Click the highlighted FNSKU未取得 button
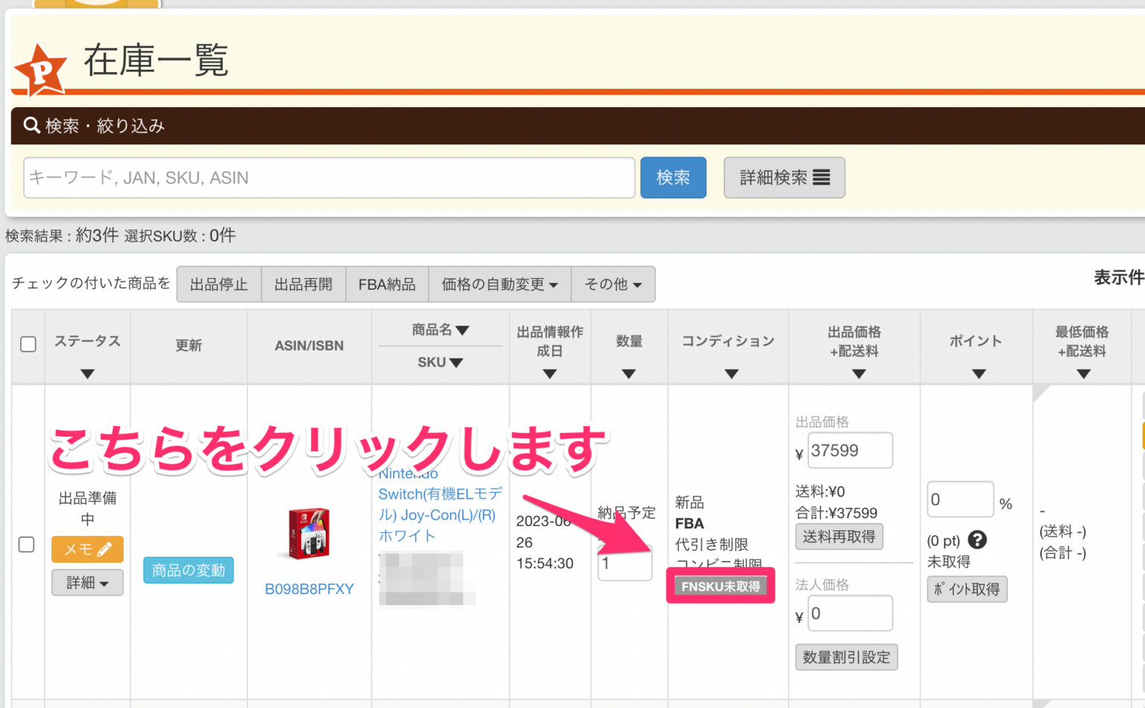Image resolution: width=1145 pixels, height=708 pixels. pyautogui.click(x=720, y=586)
